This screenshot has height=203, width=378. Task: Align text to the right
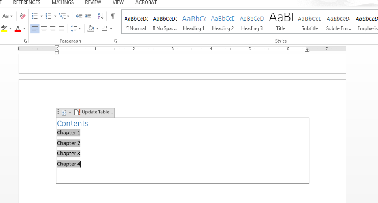click(53, 28)
